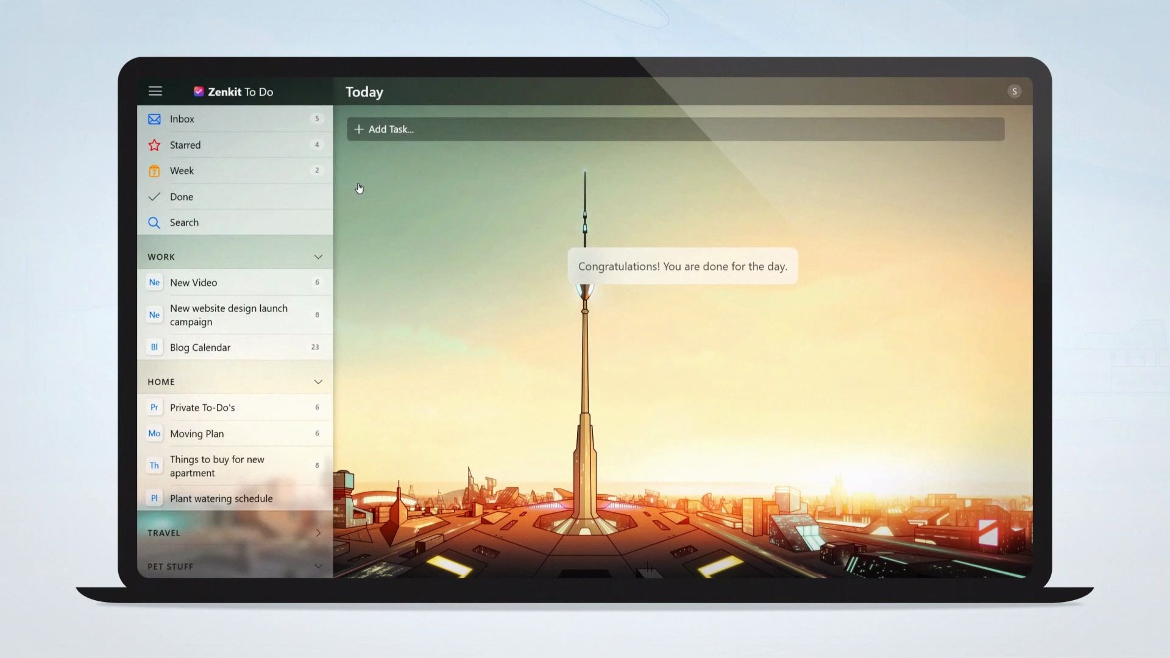Click the Zenkit To Do logo icon
1170x658 pixels.
coord(199,91)
